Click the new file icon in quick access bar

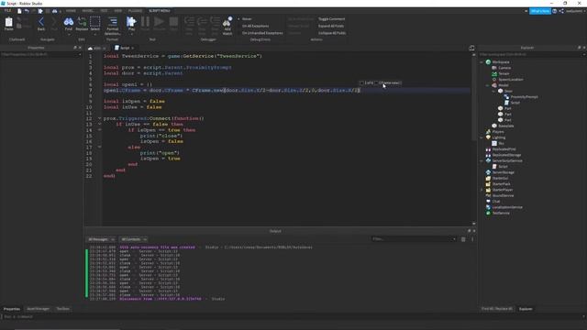[19, 11]
